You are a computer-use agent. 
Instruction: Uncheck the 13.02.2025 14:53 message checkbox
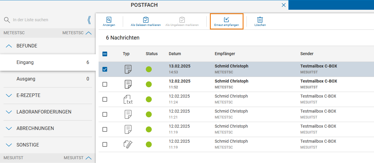[x=105, y=69]
